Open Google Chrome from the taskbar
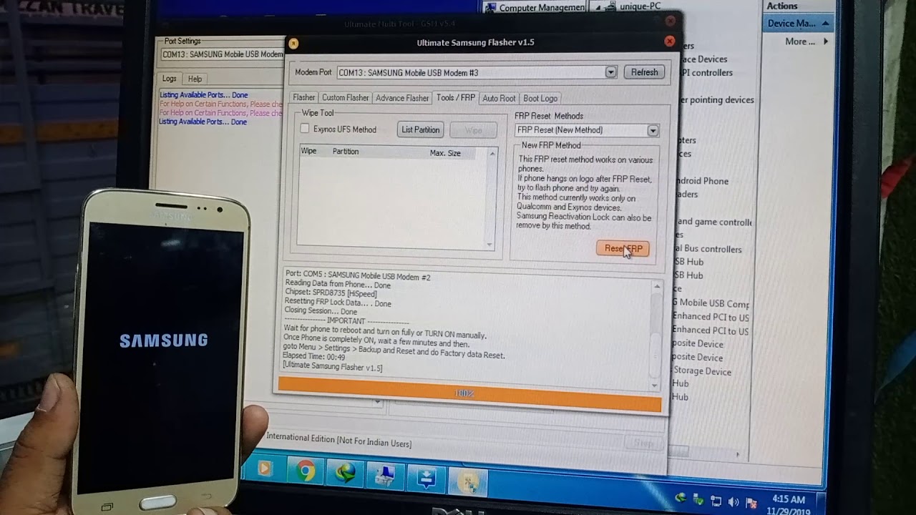 [306, 471]
